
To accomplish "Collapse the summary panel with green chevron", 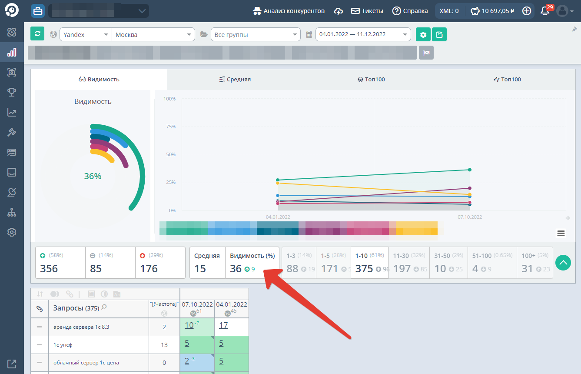I will [x=563, y=263].
